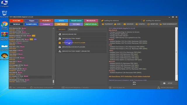Select ZTE Blade V7 Plus model

pos(31,77)
